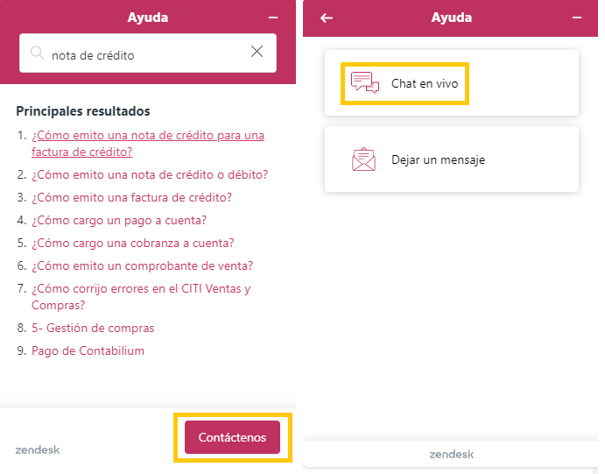Viewport: 605px width, 474px height.
Task: Open ¿Cómo emito una factura de crédito?
Action: [131, 198]
